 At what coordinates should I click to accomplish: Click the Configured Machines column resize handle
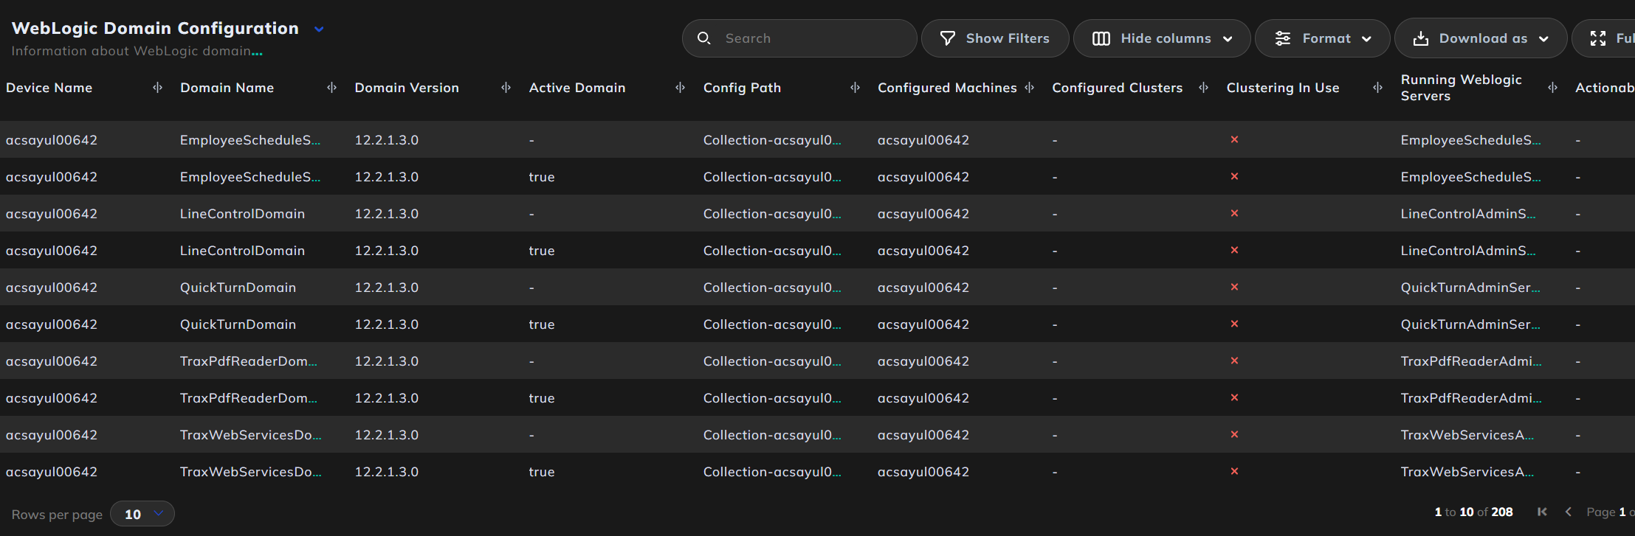[1029, 88]
